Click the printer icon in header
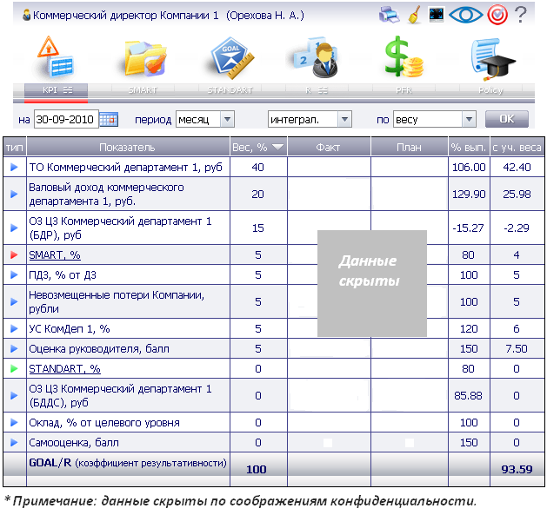Image resolution: width=547 pixels, height=515 pixels. click(x=390, y=15)
